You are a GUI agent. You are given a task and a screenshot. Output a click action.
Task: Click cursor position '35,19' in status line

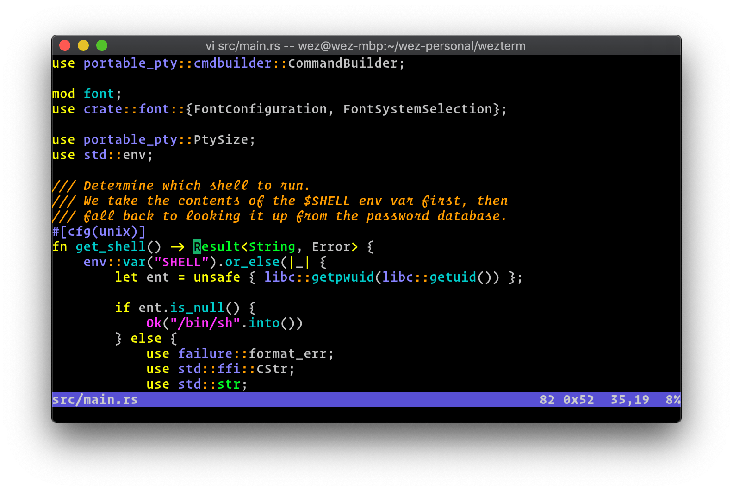[x=630, y=399]
